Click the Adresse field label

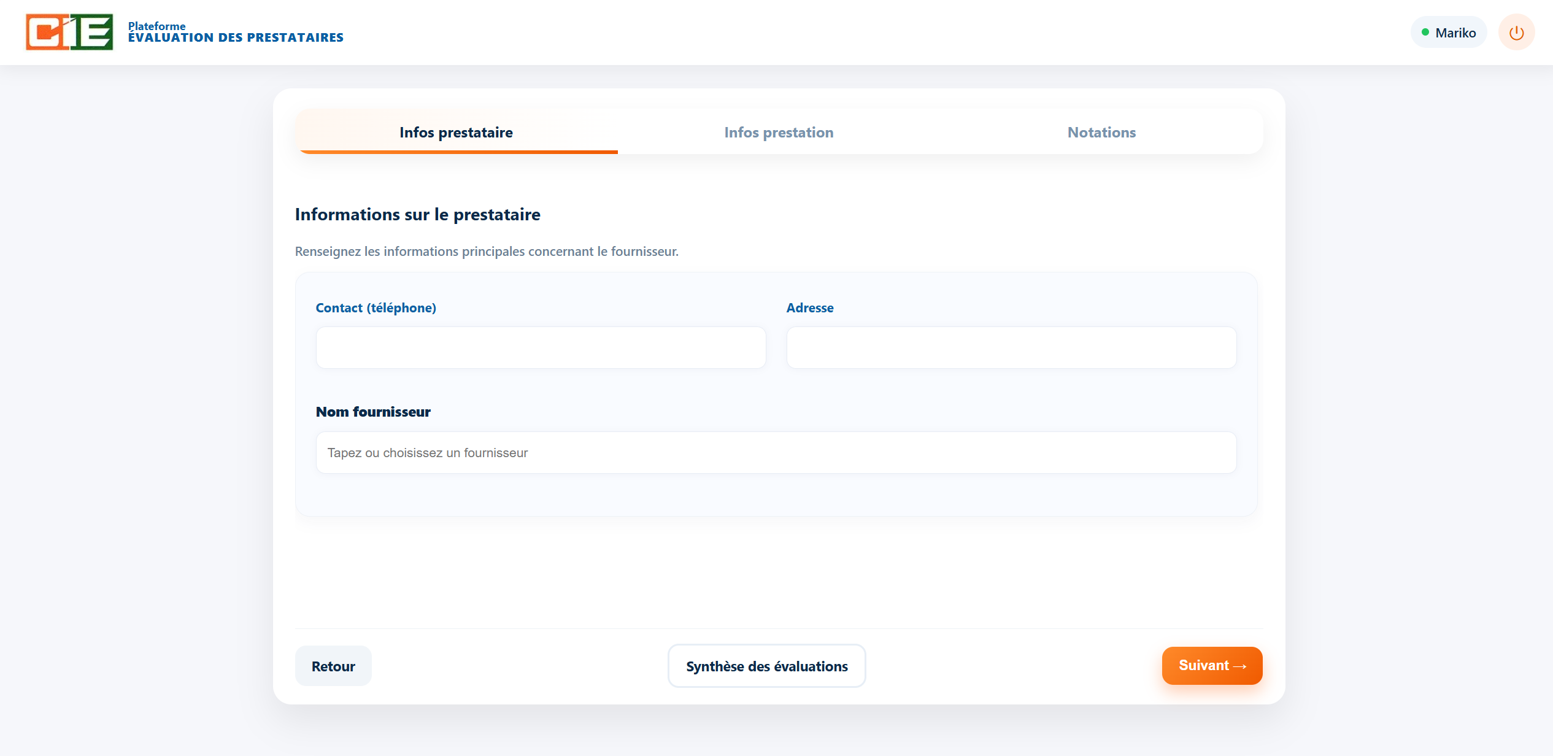[x=810, y=307]
